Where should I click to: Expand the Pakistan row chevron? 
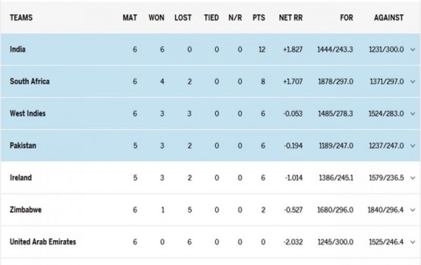(x=413, y=146)
